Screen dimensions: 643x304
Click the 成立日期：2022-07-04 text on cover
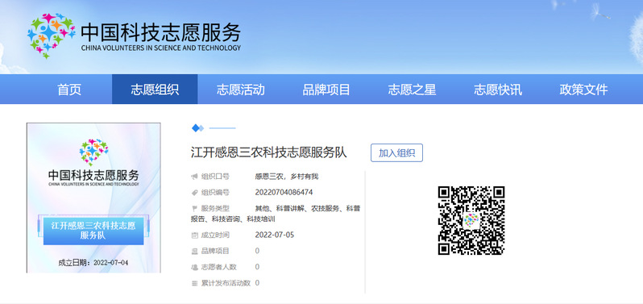[93, 263]
